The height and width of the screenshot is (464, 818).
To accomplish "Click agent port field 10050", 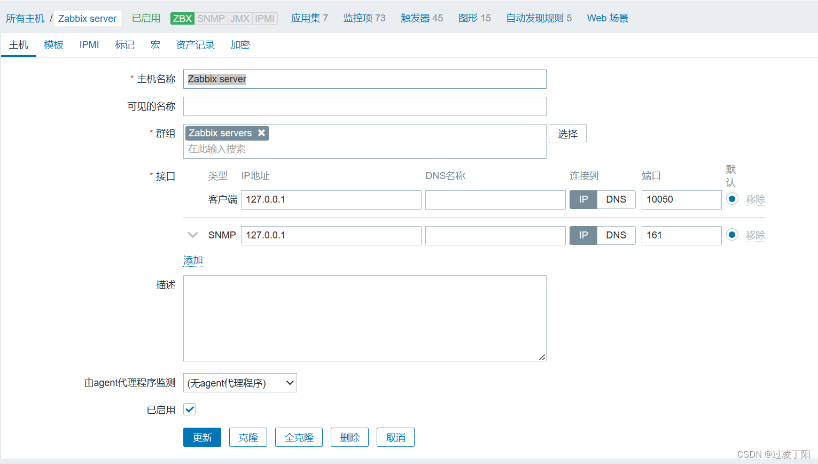I will (682, 199).
